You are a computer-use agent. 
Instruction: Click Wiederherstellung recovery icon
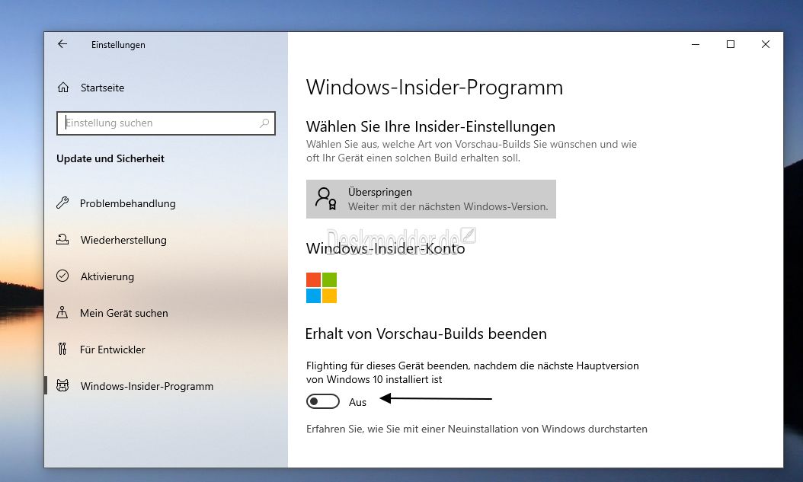62,239
